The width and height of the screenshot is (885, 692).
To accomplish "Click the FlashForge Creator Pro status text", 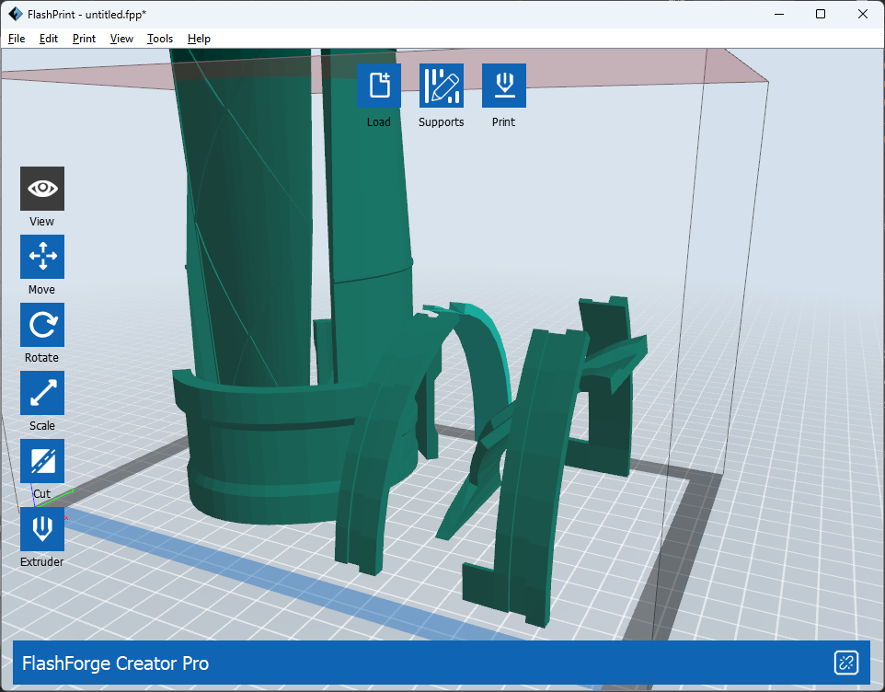I will (115, 663).
